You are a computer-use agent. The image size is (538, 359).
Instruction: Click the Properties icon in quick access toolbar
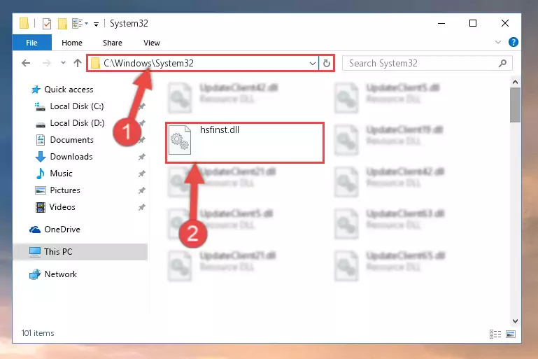coord(47,23)
